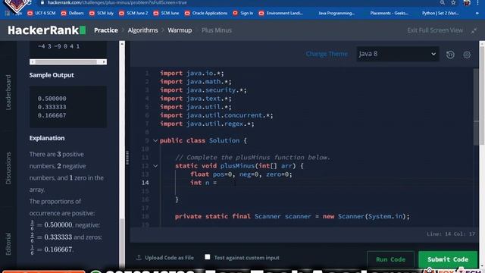Click the 'private static final Scanner' code line
485x273 pixels.
(292, 216)
